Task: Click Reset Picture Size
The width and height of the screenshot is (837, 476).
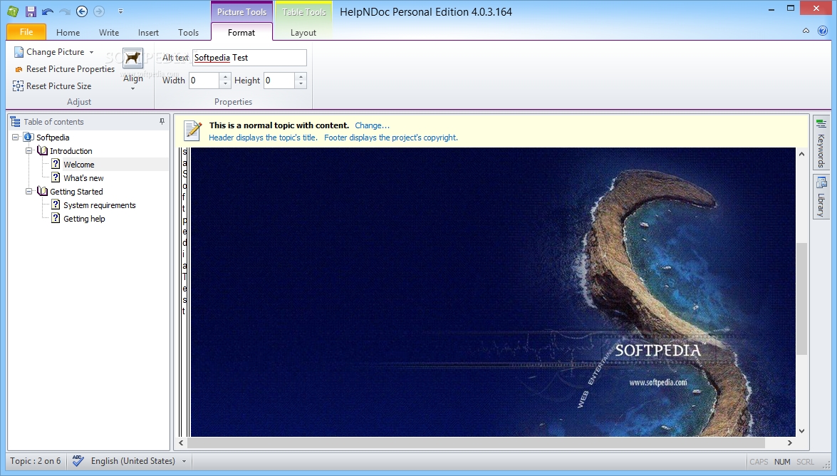Action: (x=52, y=86)
